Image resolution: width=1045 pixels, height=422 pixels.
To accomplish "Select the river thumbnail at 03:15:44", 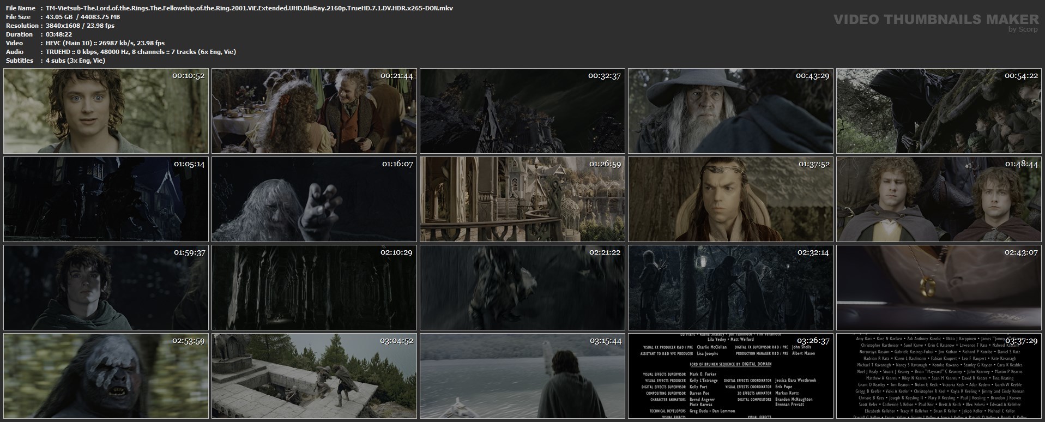I will (x=522, y=376).
